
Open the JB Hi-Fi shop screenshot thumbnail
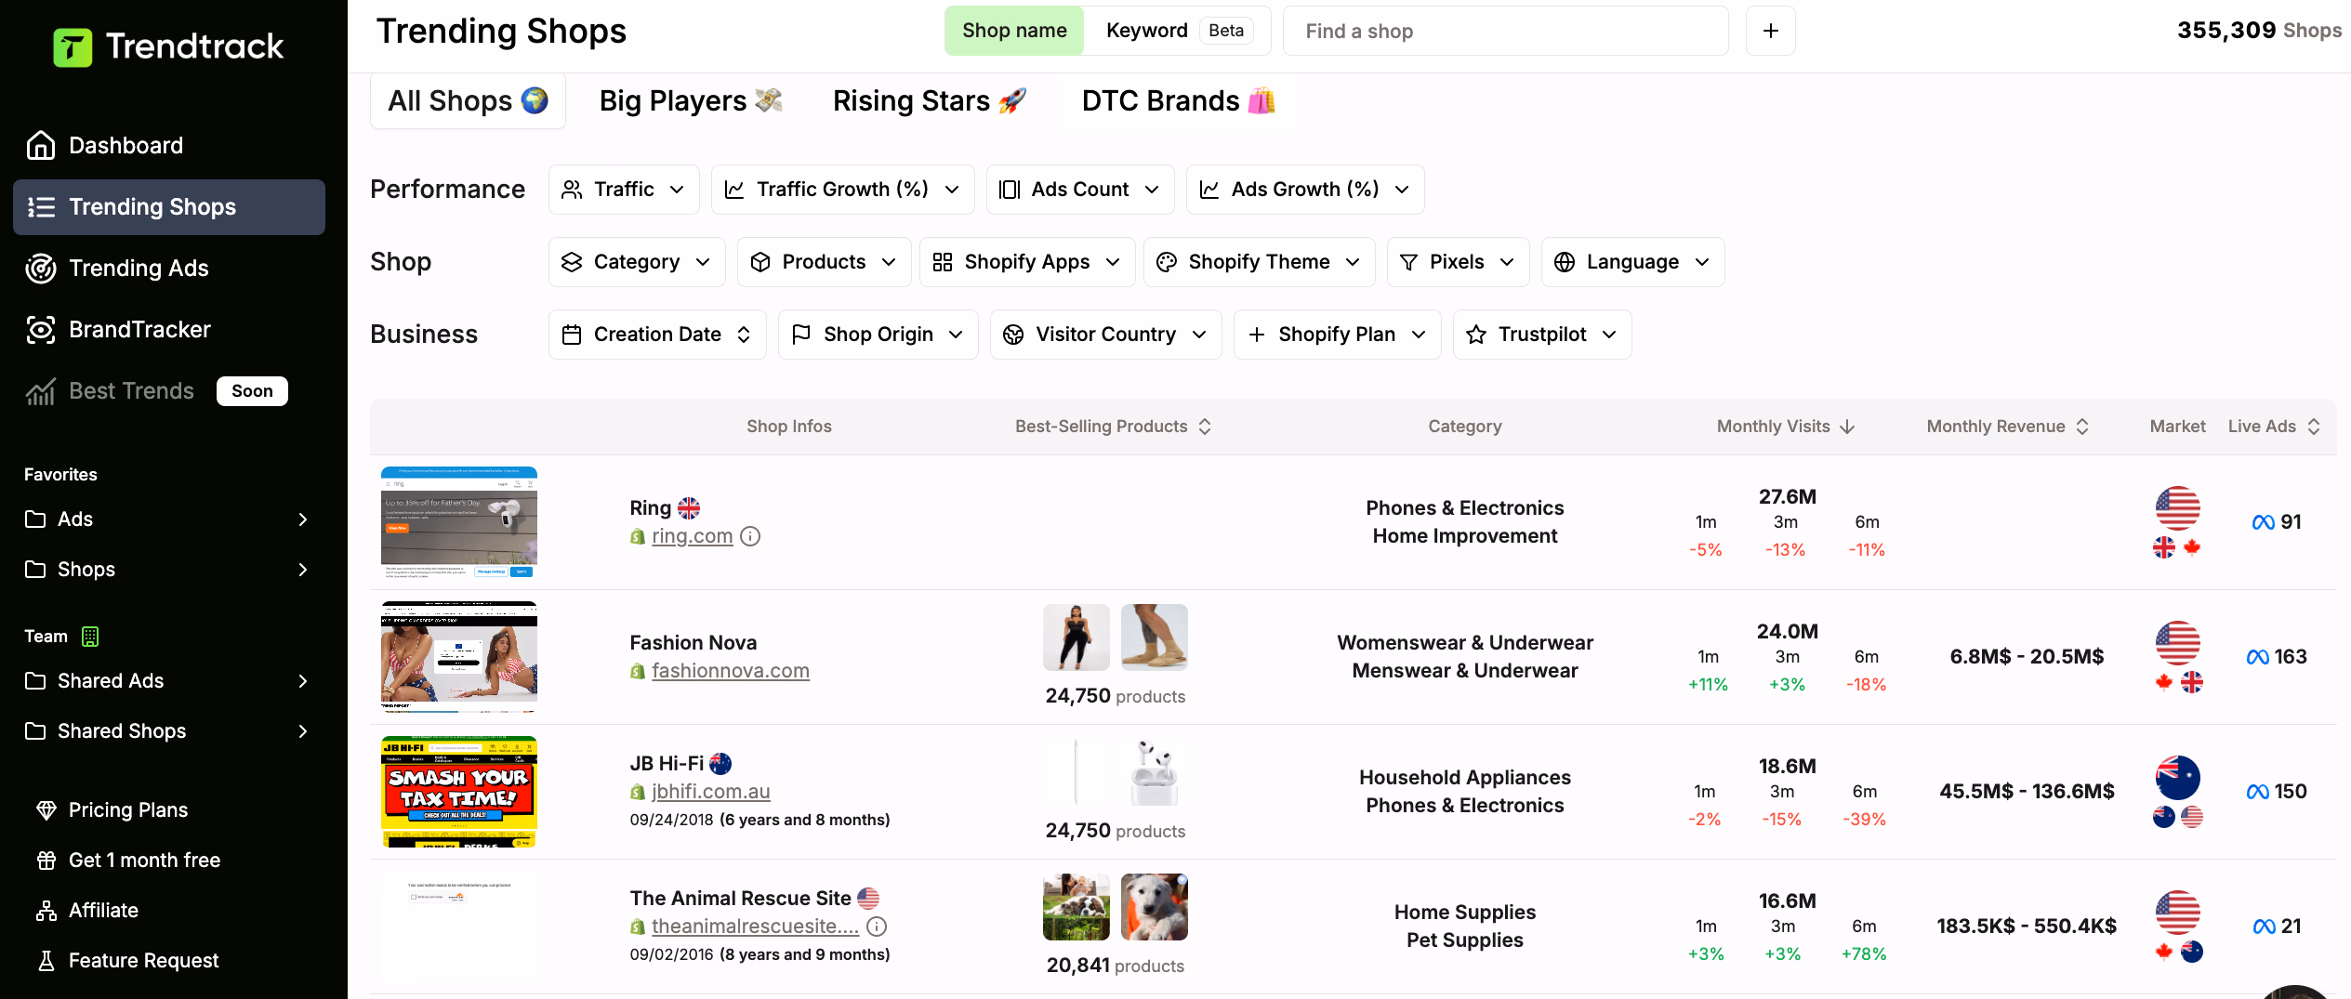click(x=459, y=792)
